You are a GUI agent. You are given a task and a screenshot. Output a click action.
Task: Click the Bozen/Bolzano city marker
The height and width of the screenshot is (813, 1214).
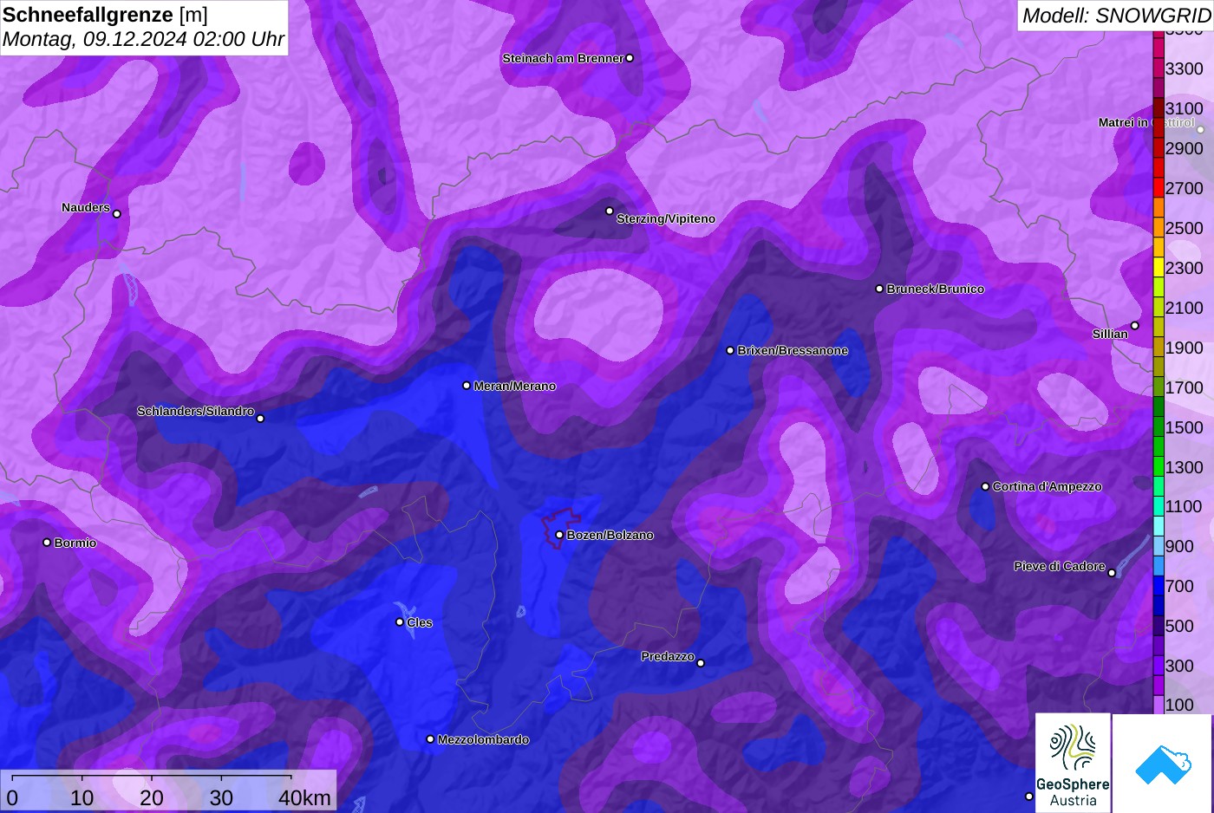coord(559,535)
